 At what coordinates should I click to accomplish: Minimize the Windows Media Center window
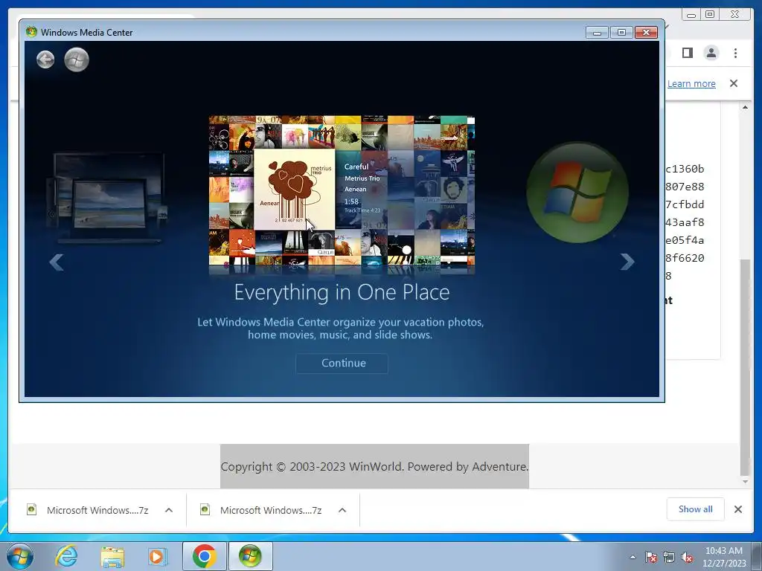pyautogui.click(x=598, y=32)
